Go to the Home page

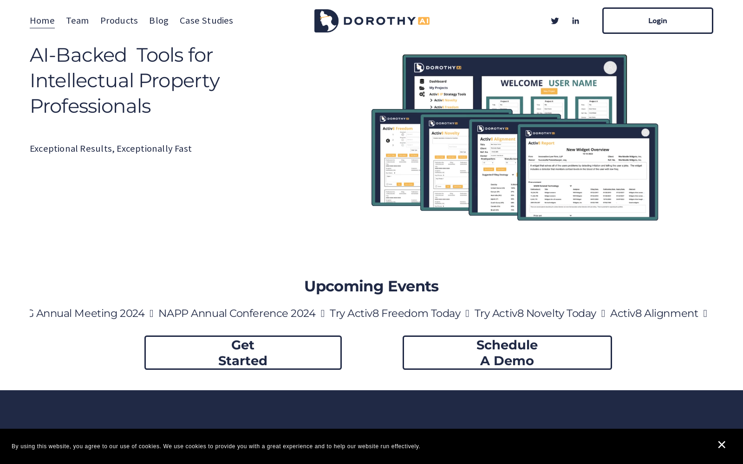point(42,20)
